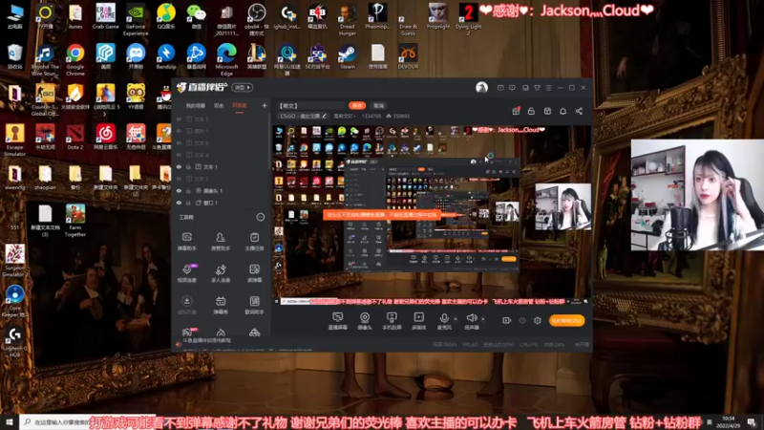Collapse the 工具箱 toolbox section
764x430 pixels.
click(260, 217)
